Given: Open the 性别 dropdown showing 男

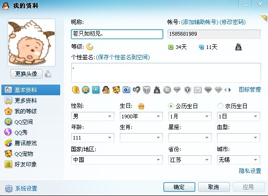Looking at the screenshot, I should click(93, 116).
